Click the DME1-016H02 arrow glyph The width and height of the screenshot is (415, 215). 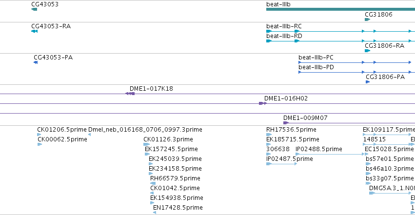point(263,103)
